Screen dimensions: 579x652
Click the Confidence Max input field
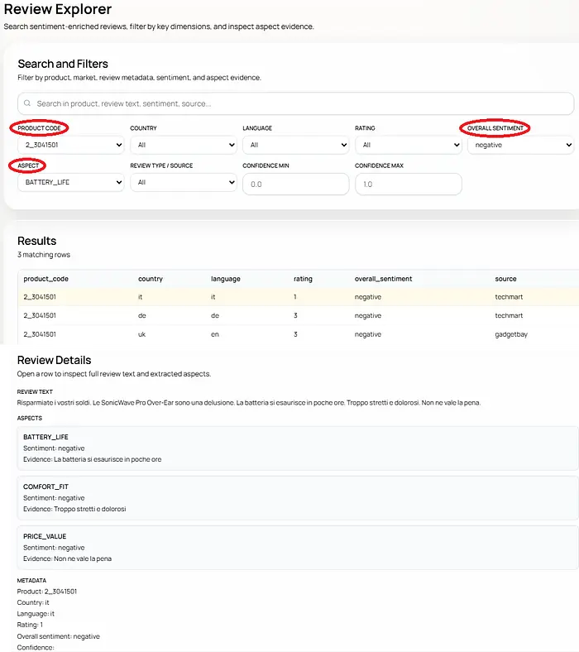(408, 184)
